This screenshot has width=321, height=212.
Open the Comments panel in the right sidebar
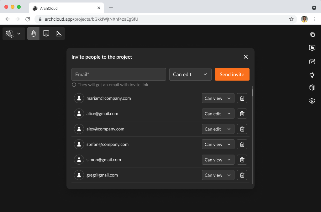(x=312, y=48)
